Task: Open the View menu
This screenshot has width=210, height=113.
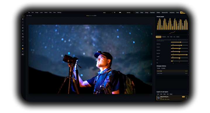Action: (x=54, y=12)
